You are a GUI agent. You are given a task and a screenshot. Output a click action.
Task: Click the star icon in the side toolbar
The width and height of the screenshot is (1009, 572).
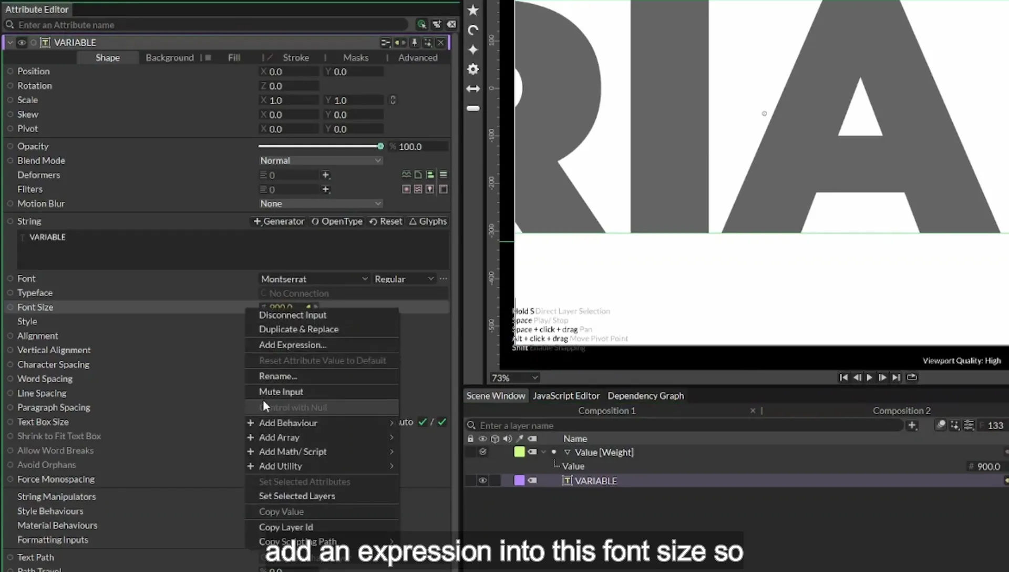(x=473, y=10)
